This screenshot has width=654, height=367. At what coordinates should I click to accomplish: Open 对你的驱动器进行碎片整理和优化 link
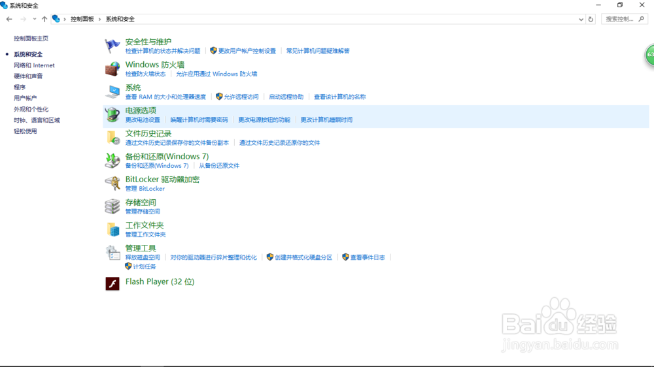[x=214, y=257]
